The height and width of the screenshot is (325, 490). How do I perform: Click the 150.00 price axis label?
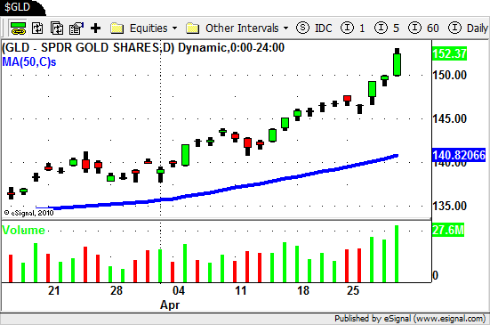coord(449,75)
